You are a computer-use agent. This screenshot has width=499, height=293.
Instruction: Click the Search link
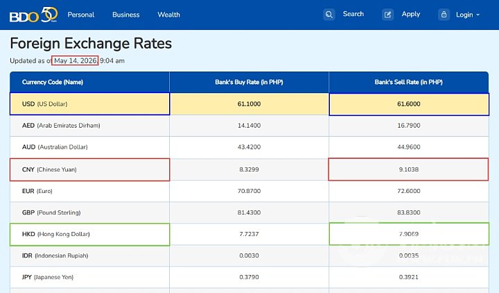[x=353, y=14]
